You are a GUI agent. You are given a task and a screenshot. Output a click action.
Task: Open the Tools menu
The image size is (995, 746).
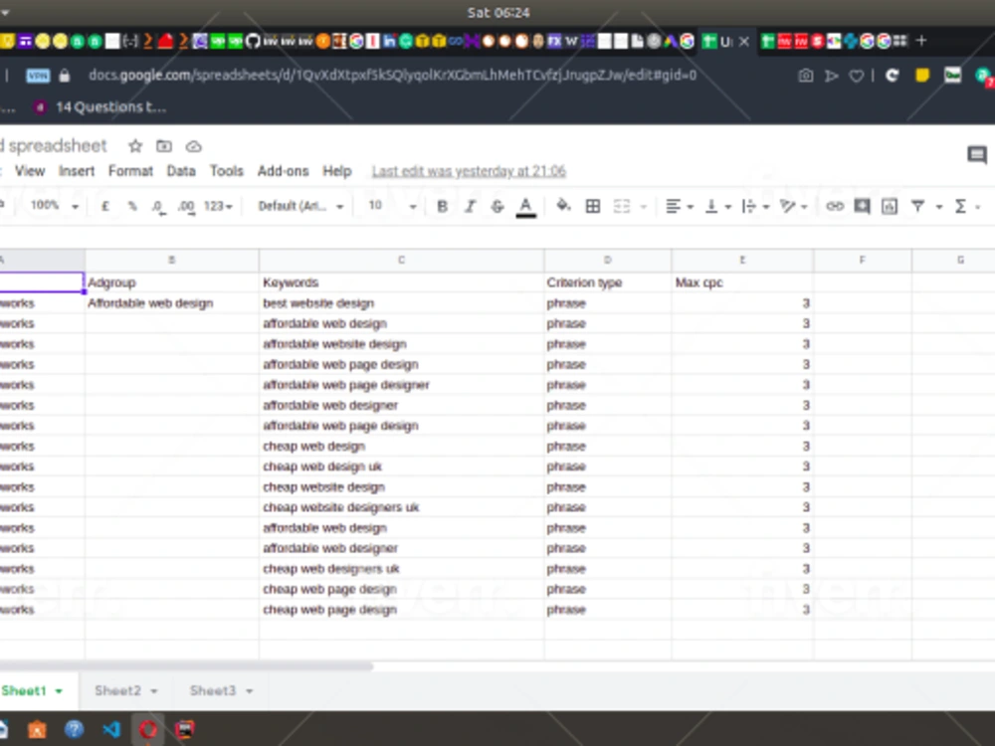click(227, 171)
